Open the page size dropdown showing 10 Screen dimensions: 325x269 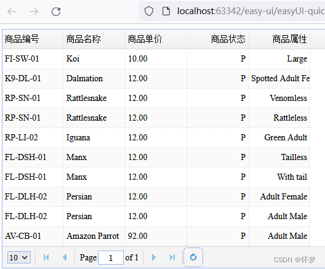click(19, 257)
